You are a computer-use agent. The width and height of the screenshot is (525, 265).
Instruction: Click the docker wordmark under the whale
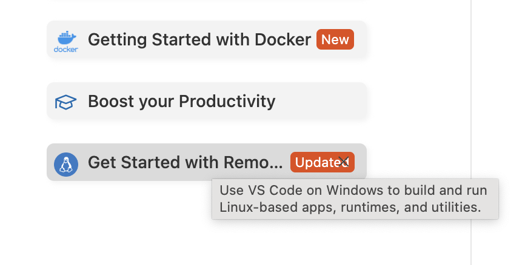tap(66, 49)
